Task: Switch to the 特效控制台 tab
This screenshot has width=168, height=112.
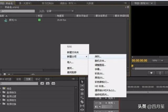Action: pyautogui.click(x=48, y=3)
